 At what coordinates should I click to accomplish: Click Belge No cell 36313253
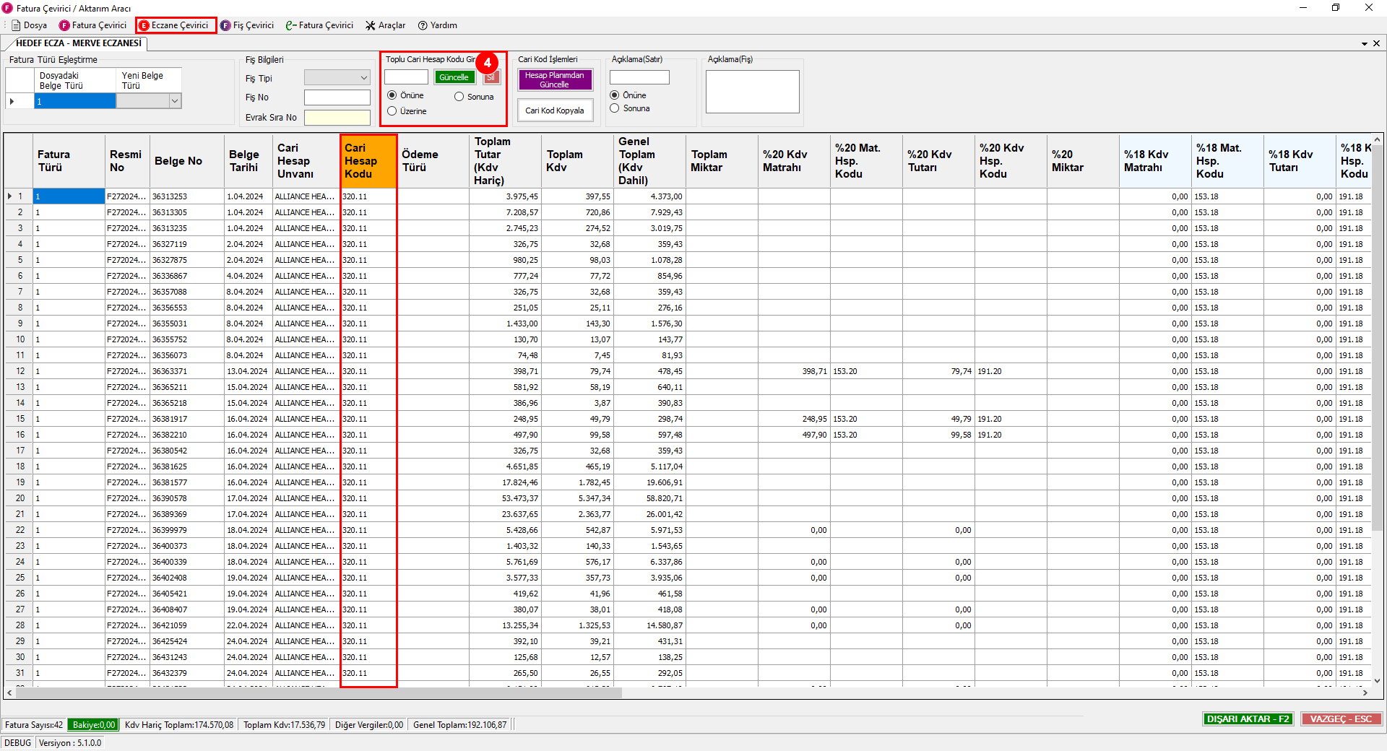pyautogui.click(x=187, y=196)
